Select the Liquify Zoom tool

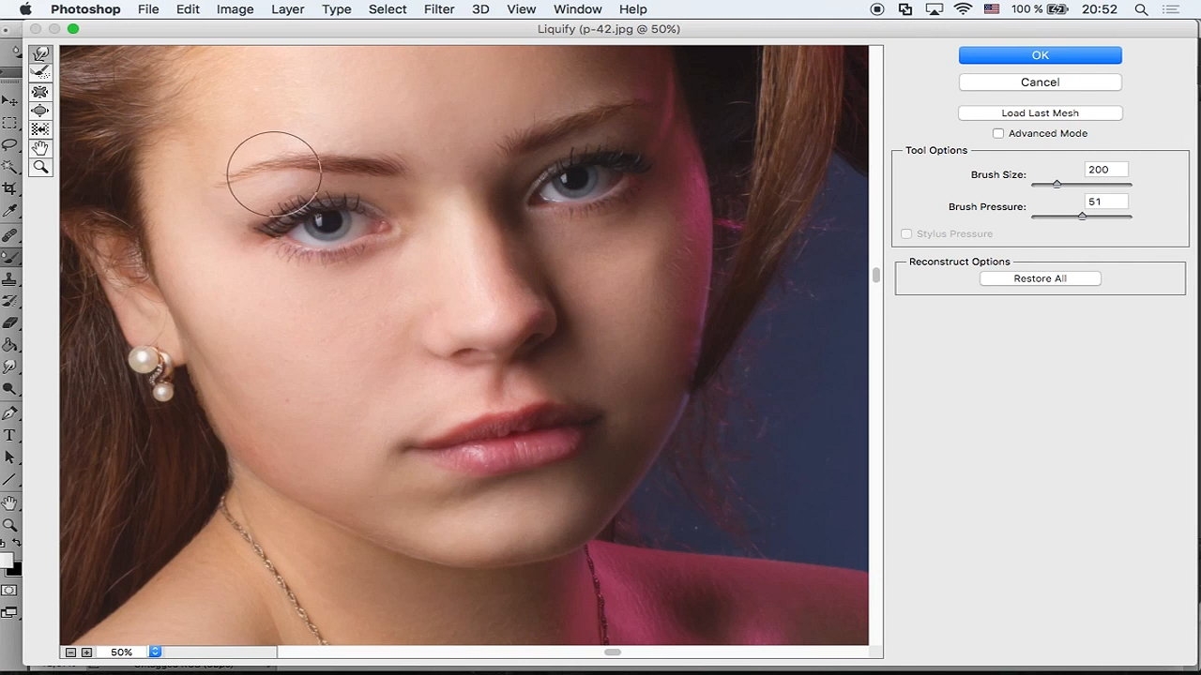click(40, 167)
